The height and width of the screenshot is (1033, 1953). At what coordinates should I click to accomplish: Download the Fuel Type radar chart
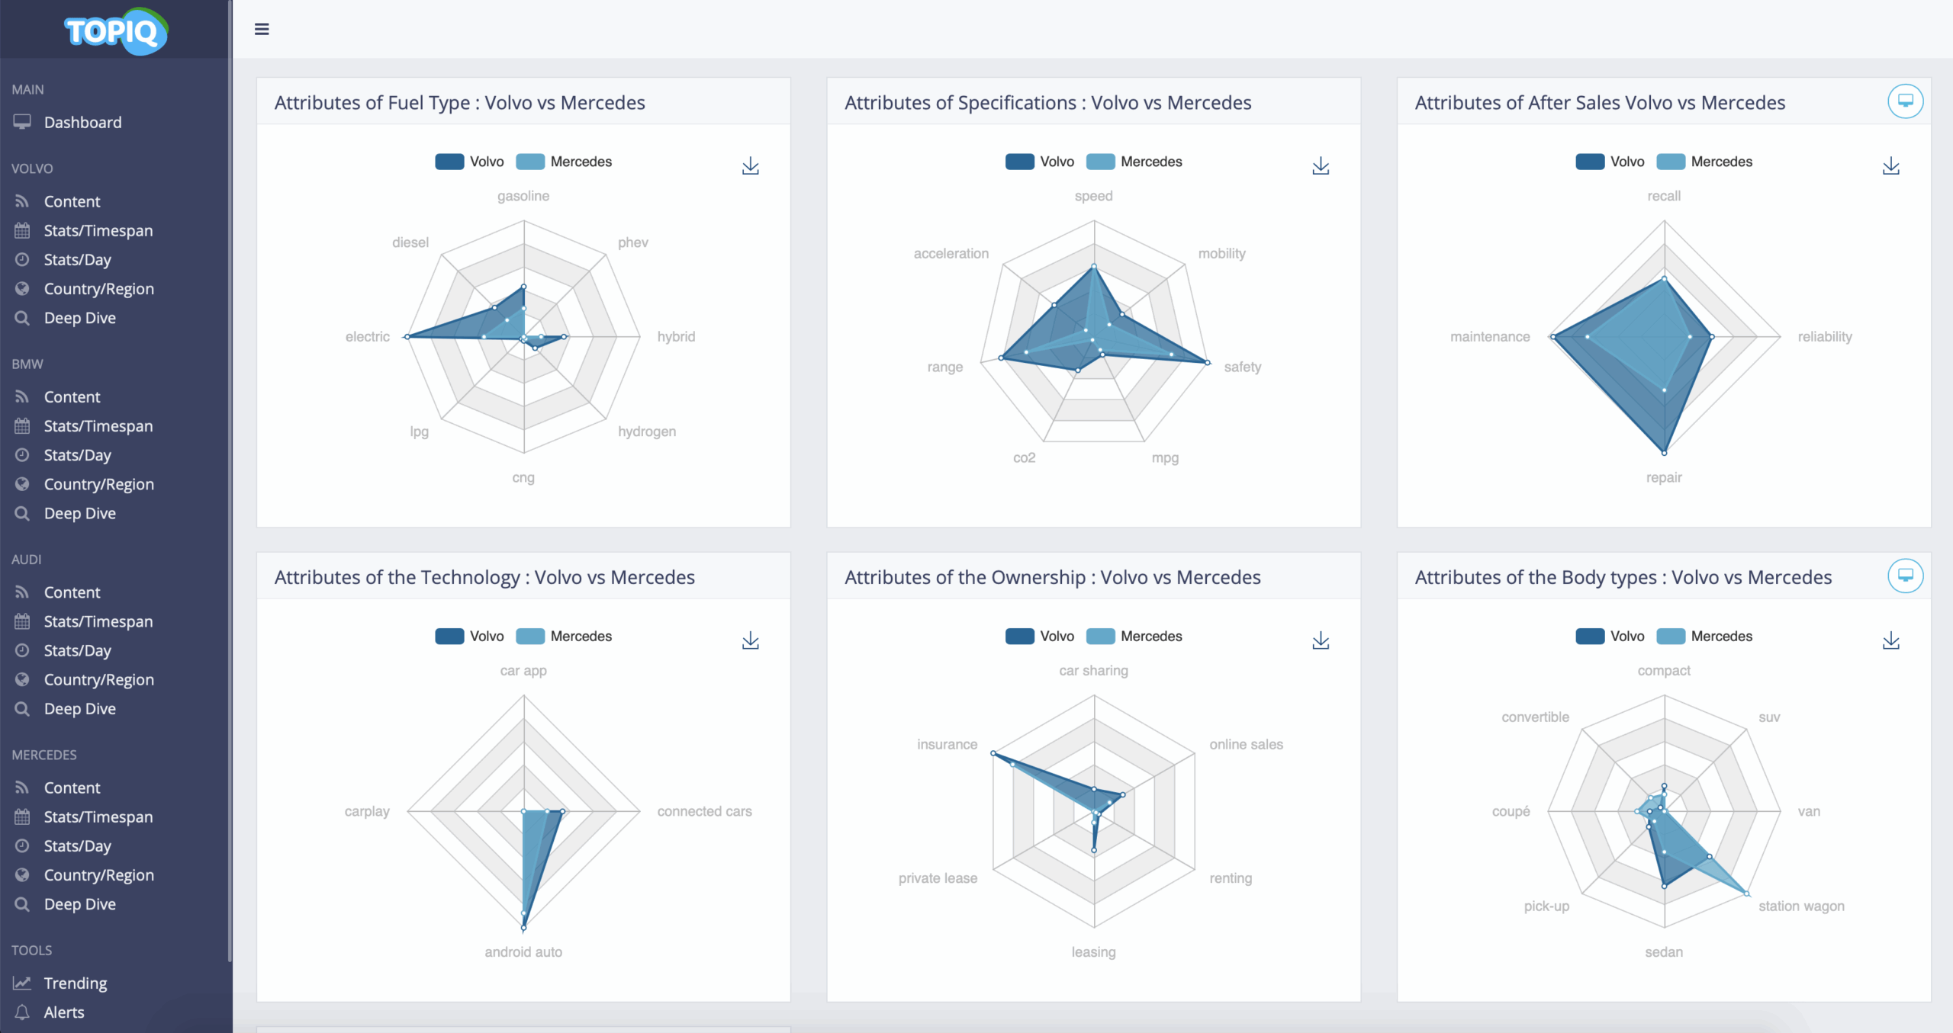coord(751,166)
